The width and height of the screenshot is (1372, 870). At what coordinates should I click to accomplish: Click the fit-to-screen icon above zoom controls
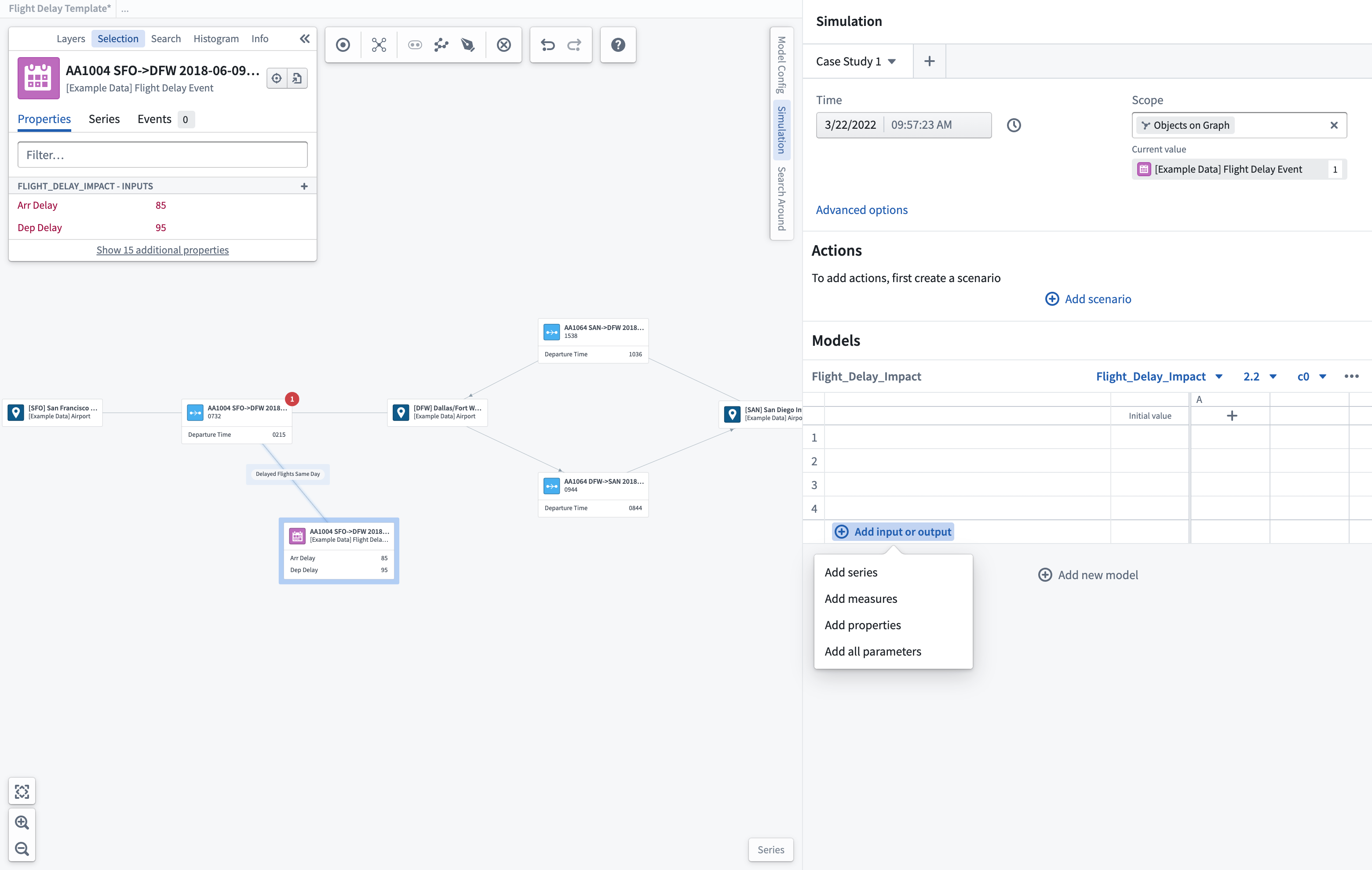(22, 791)
